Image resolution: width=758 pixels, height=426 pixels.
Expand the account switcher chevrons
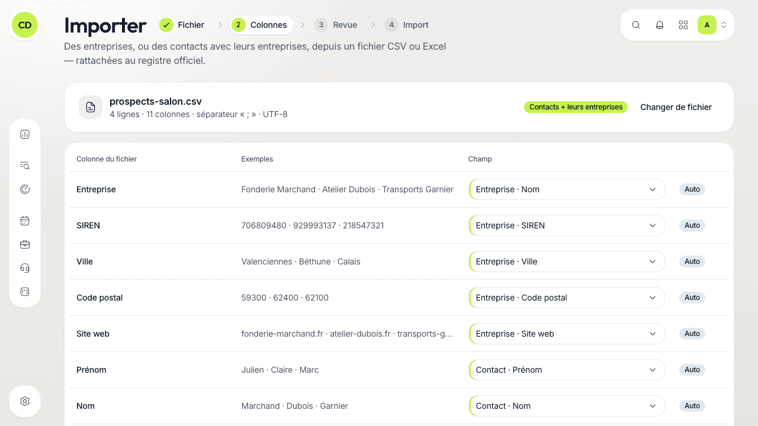coord(724,25)
